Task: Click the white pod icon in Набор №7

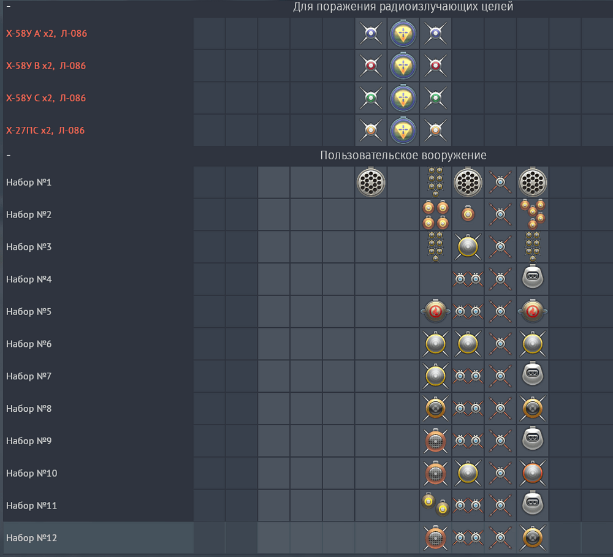Action: pyautogui.click(x=533, y=374)
